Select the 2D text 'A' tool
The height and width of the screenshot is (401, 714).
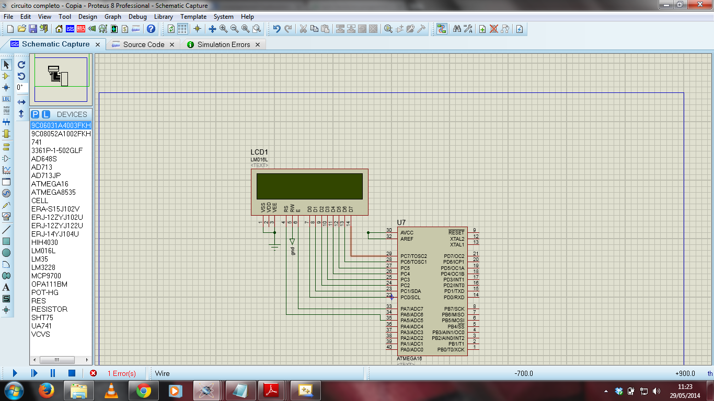tap(6, 287)
